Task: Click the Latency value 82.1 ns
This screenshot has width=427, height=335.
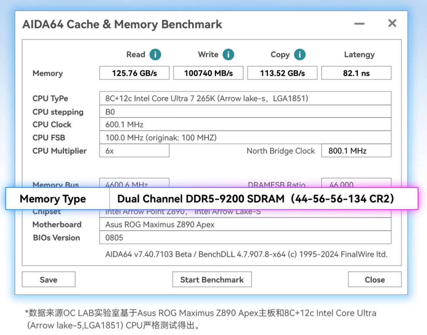Action: point(356,73)
